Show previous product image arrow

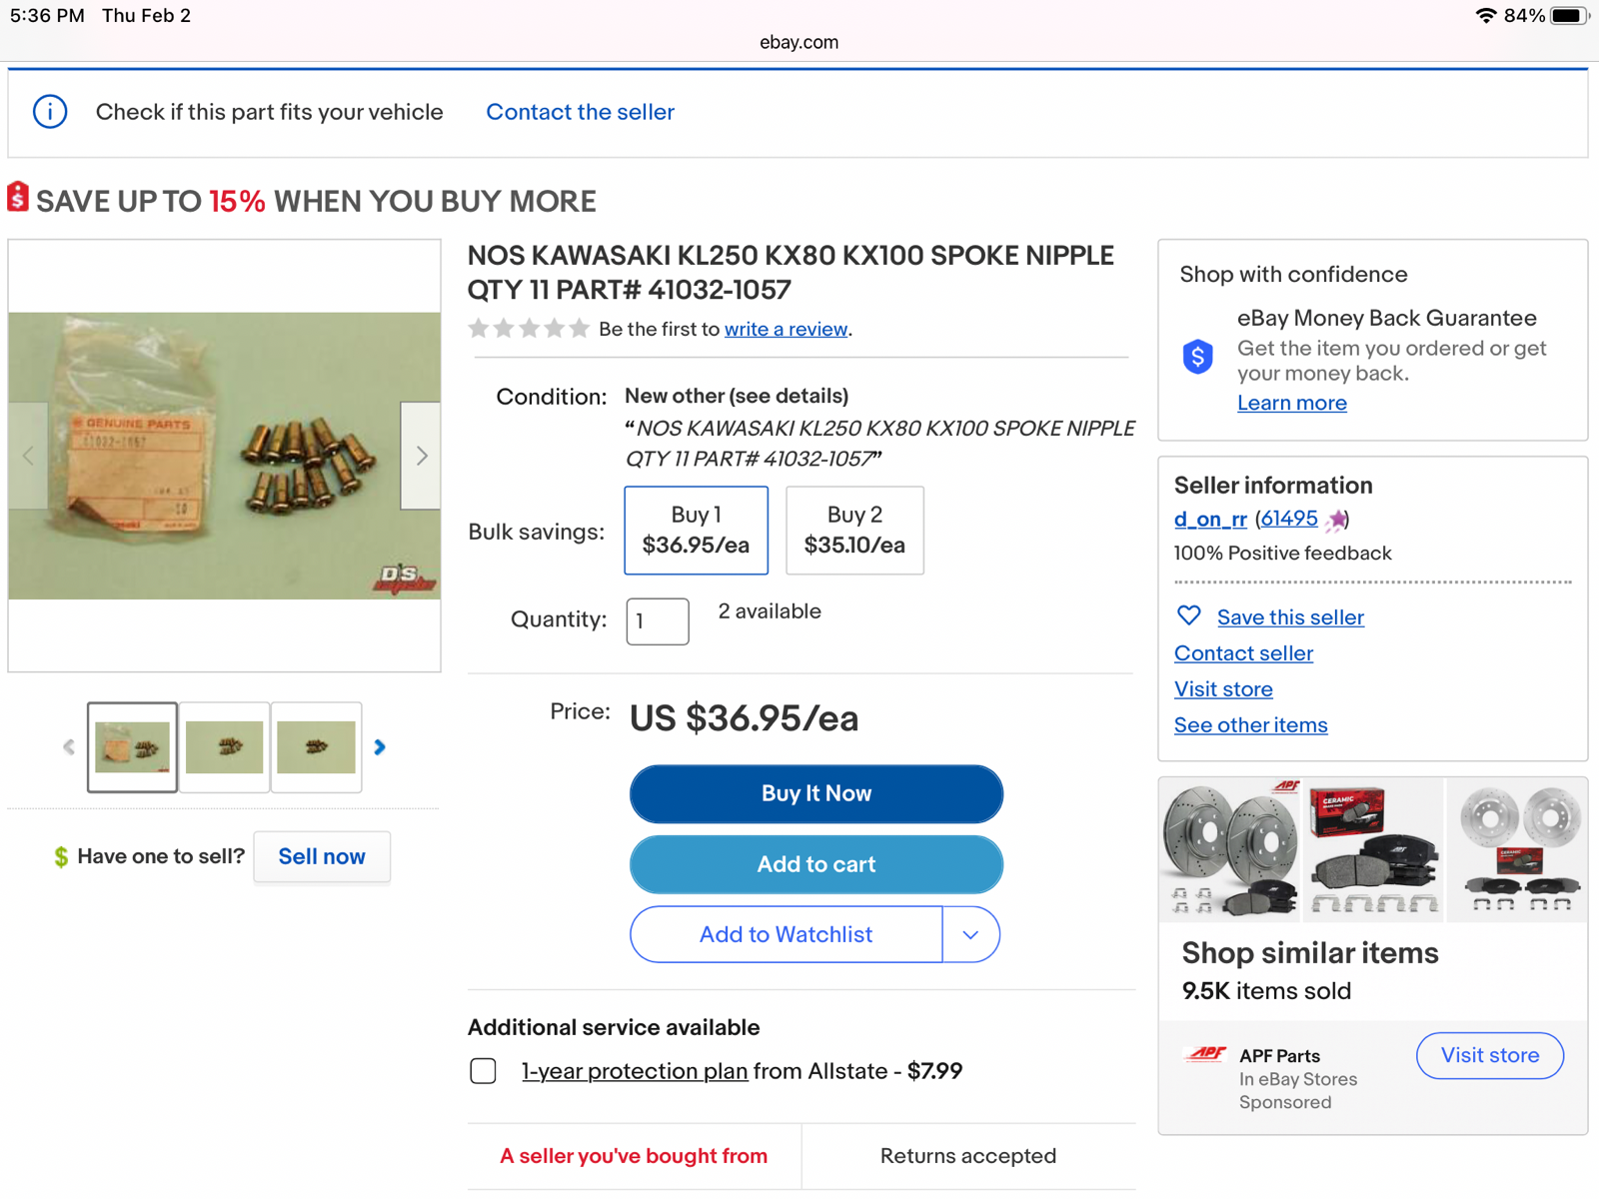pos(28,456)
